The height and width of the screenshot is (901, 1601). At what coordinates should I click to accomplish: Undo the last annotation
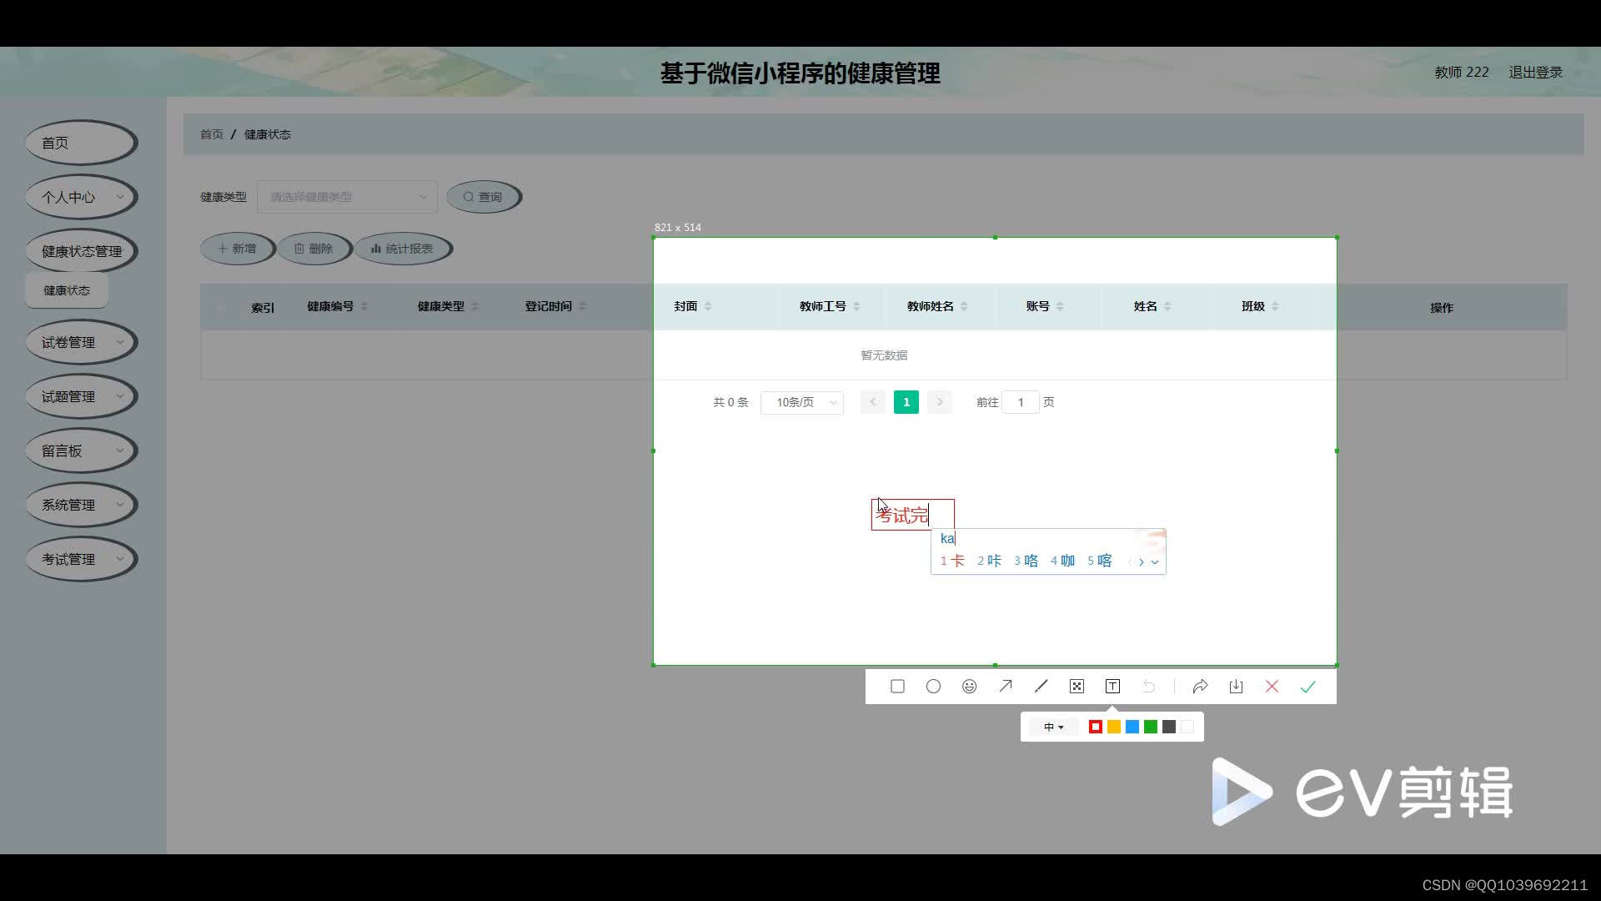coord(1148,687)
